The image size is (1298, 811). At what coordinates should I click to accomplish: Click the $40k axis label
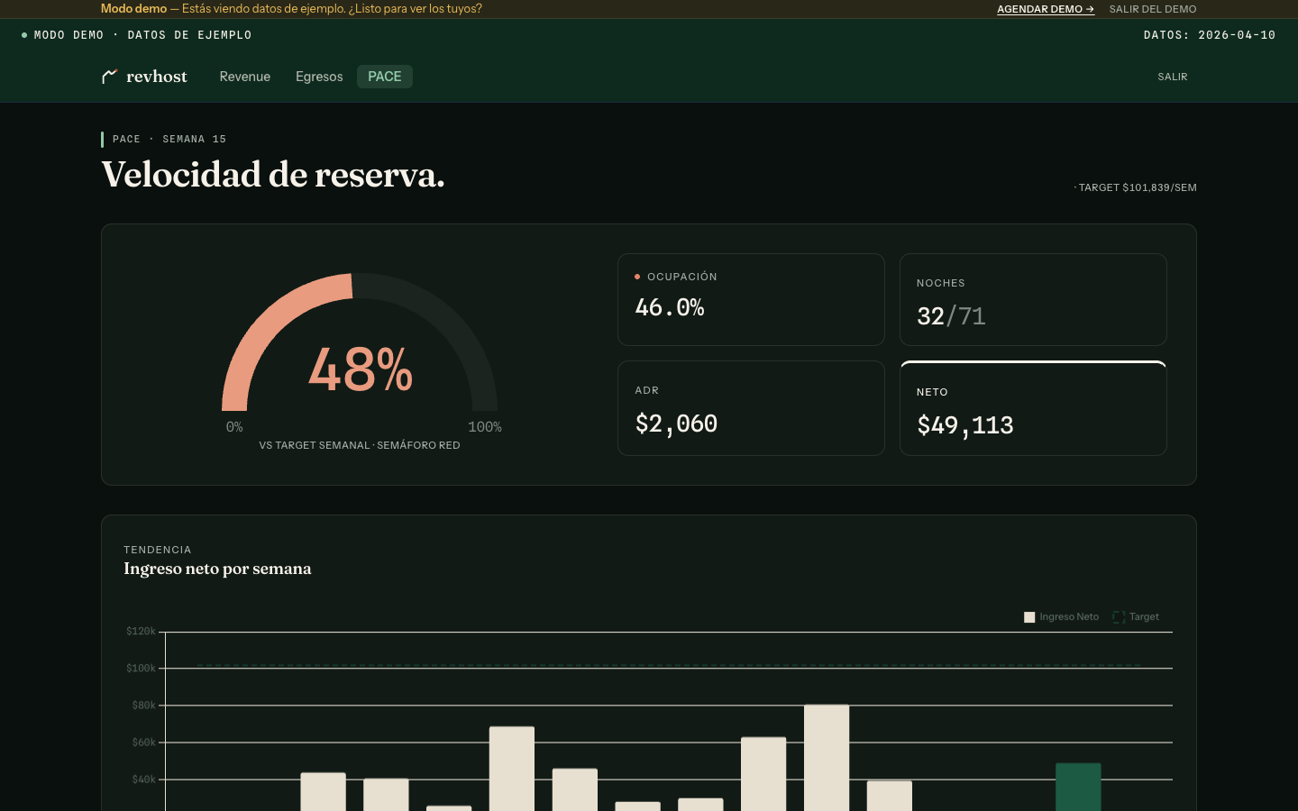point(144,779)
